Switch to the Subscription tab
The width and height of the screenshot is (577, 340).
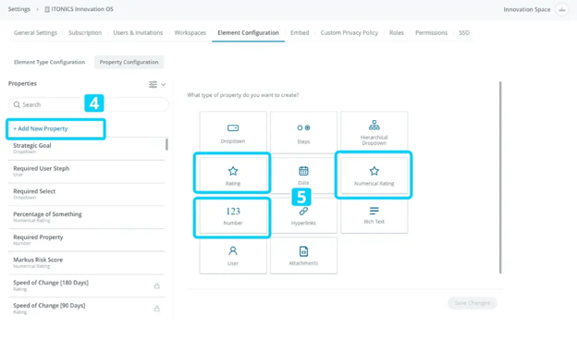85,32
